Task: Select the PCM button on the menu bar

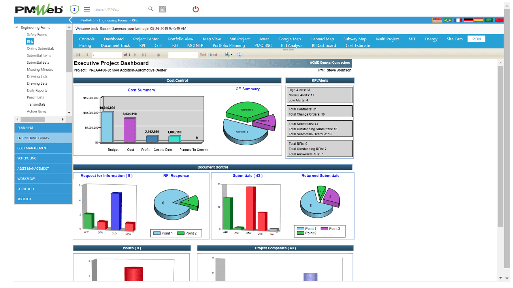Action: pos(476,39)
